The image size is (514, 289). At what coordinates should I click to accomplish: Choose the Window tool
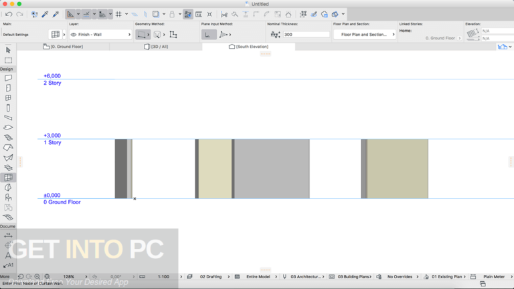pos(8,97)
